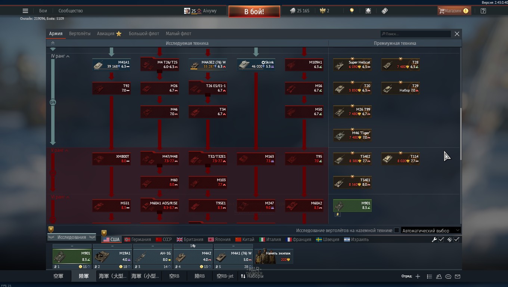Select the M247 vehicle card

pos(256,206)
